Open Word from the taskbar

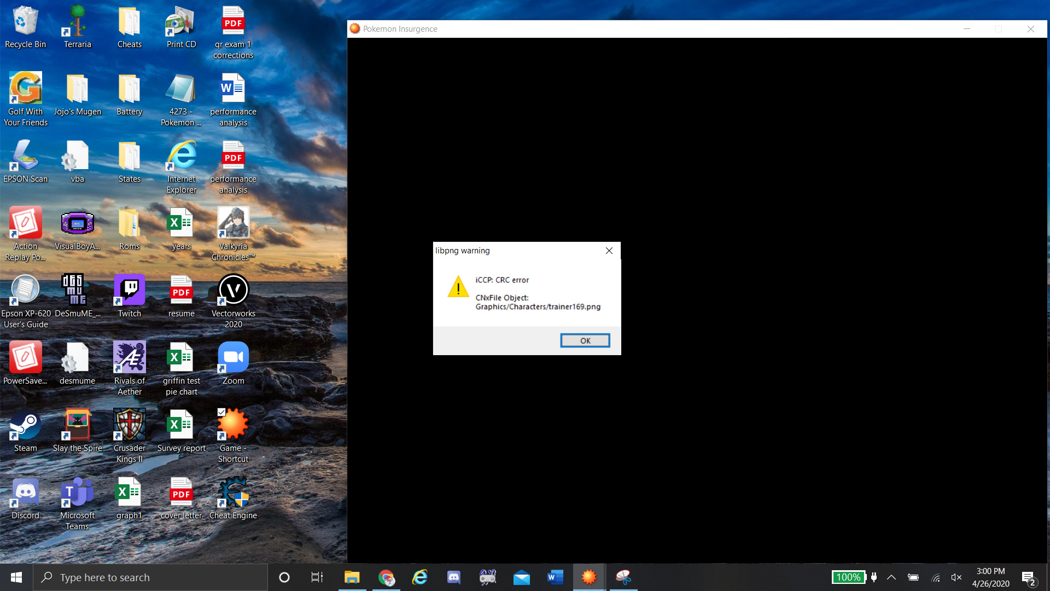[x=555, y=577]
